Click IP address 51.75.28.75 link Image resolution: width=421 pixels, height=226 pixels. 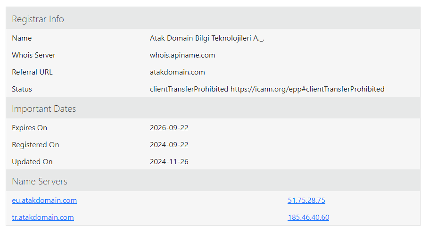[x=306, y=201]
